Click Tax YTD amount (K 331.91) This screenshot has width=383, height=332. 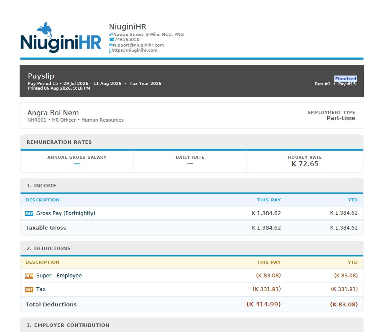click(344, 289)
